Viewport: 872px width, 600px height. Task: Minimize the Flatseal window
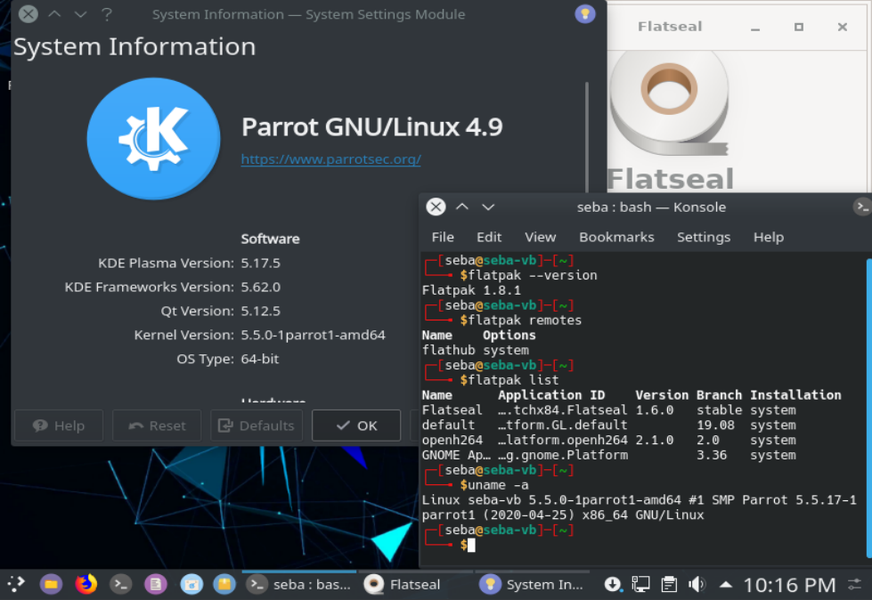(x=755, y=28)
